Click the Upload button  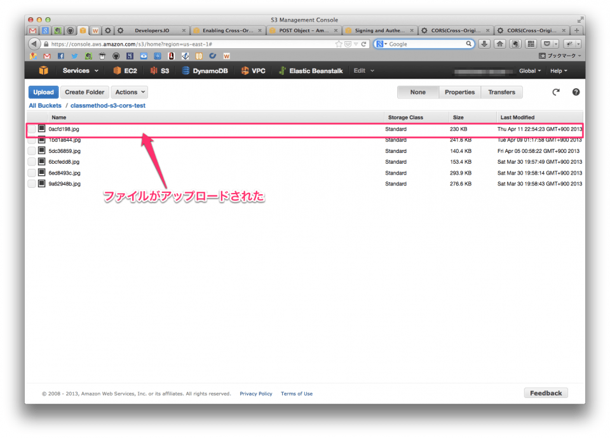(44, 92)
